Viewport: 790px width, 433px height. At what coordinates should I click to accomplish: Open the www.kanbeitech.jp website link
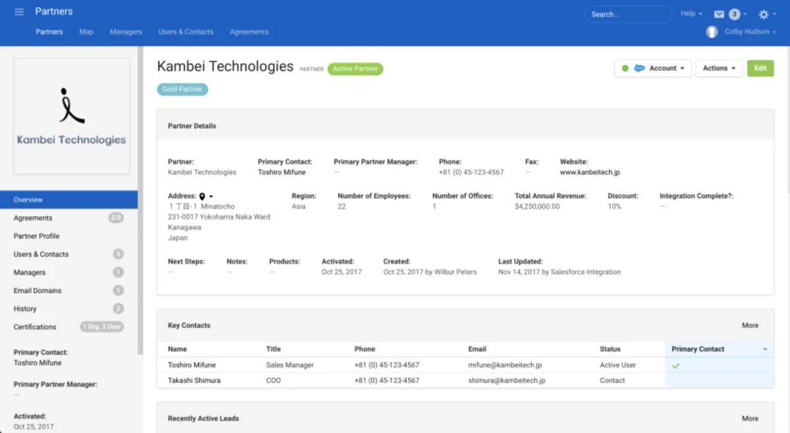(x=589, y=172)
